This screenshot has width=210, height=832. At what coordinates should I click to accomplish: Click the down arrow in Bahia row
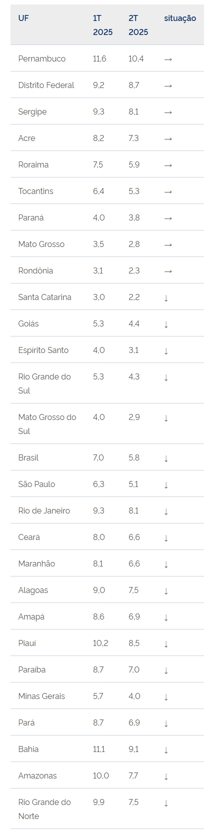coord(166,749)
